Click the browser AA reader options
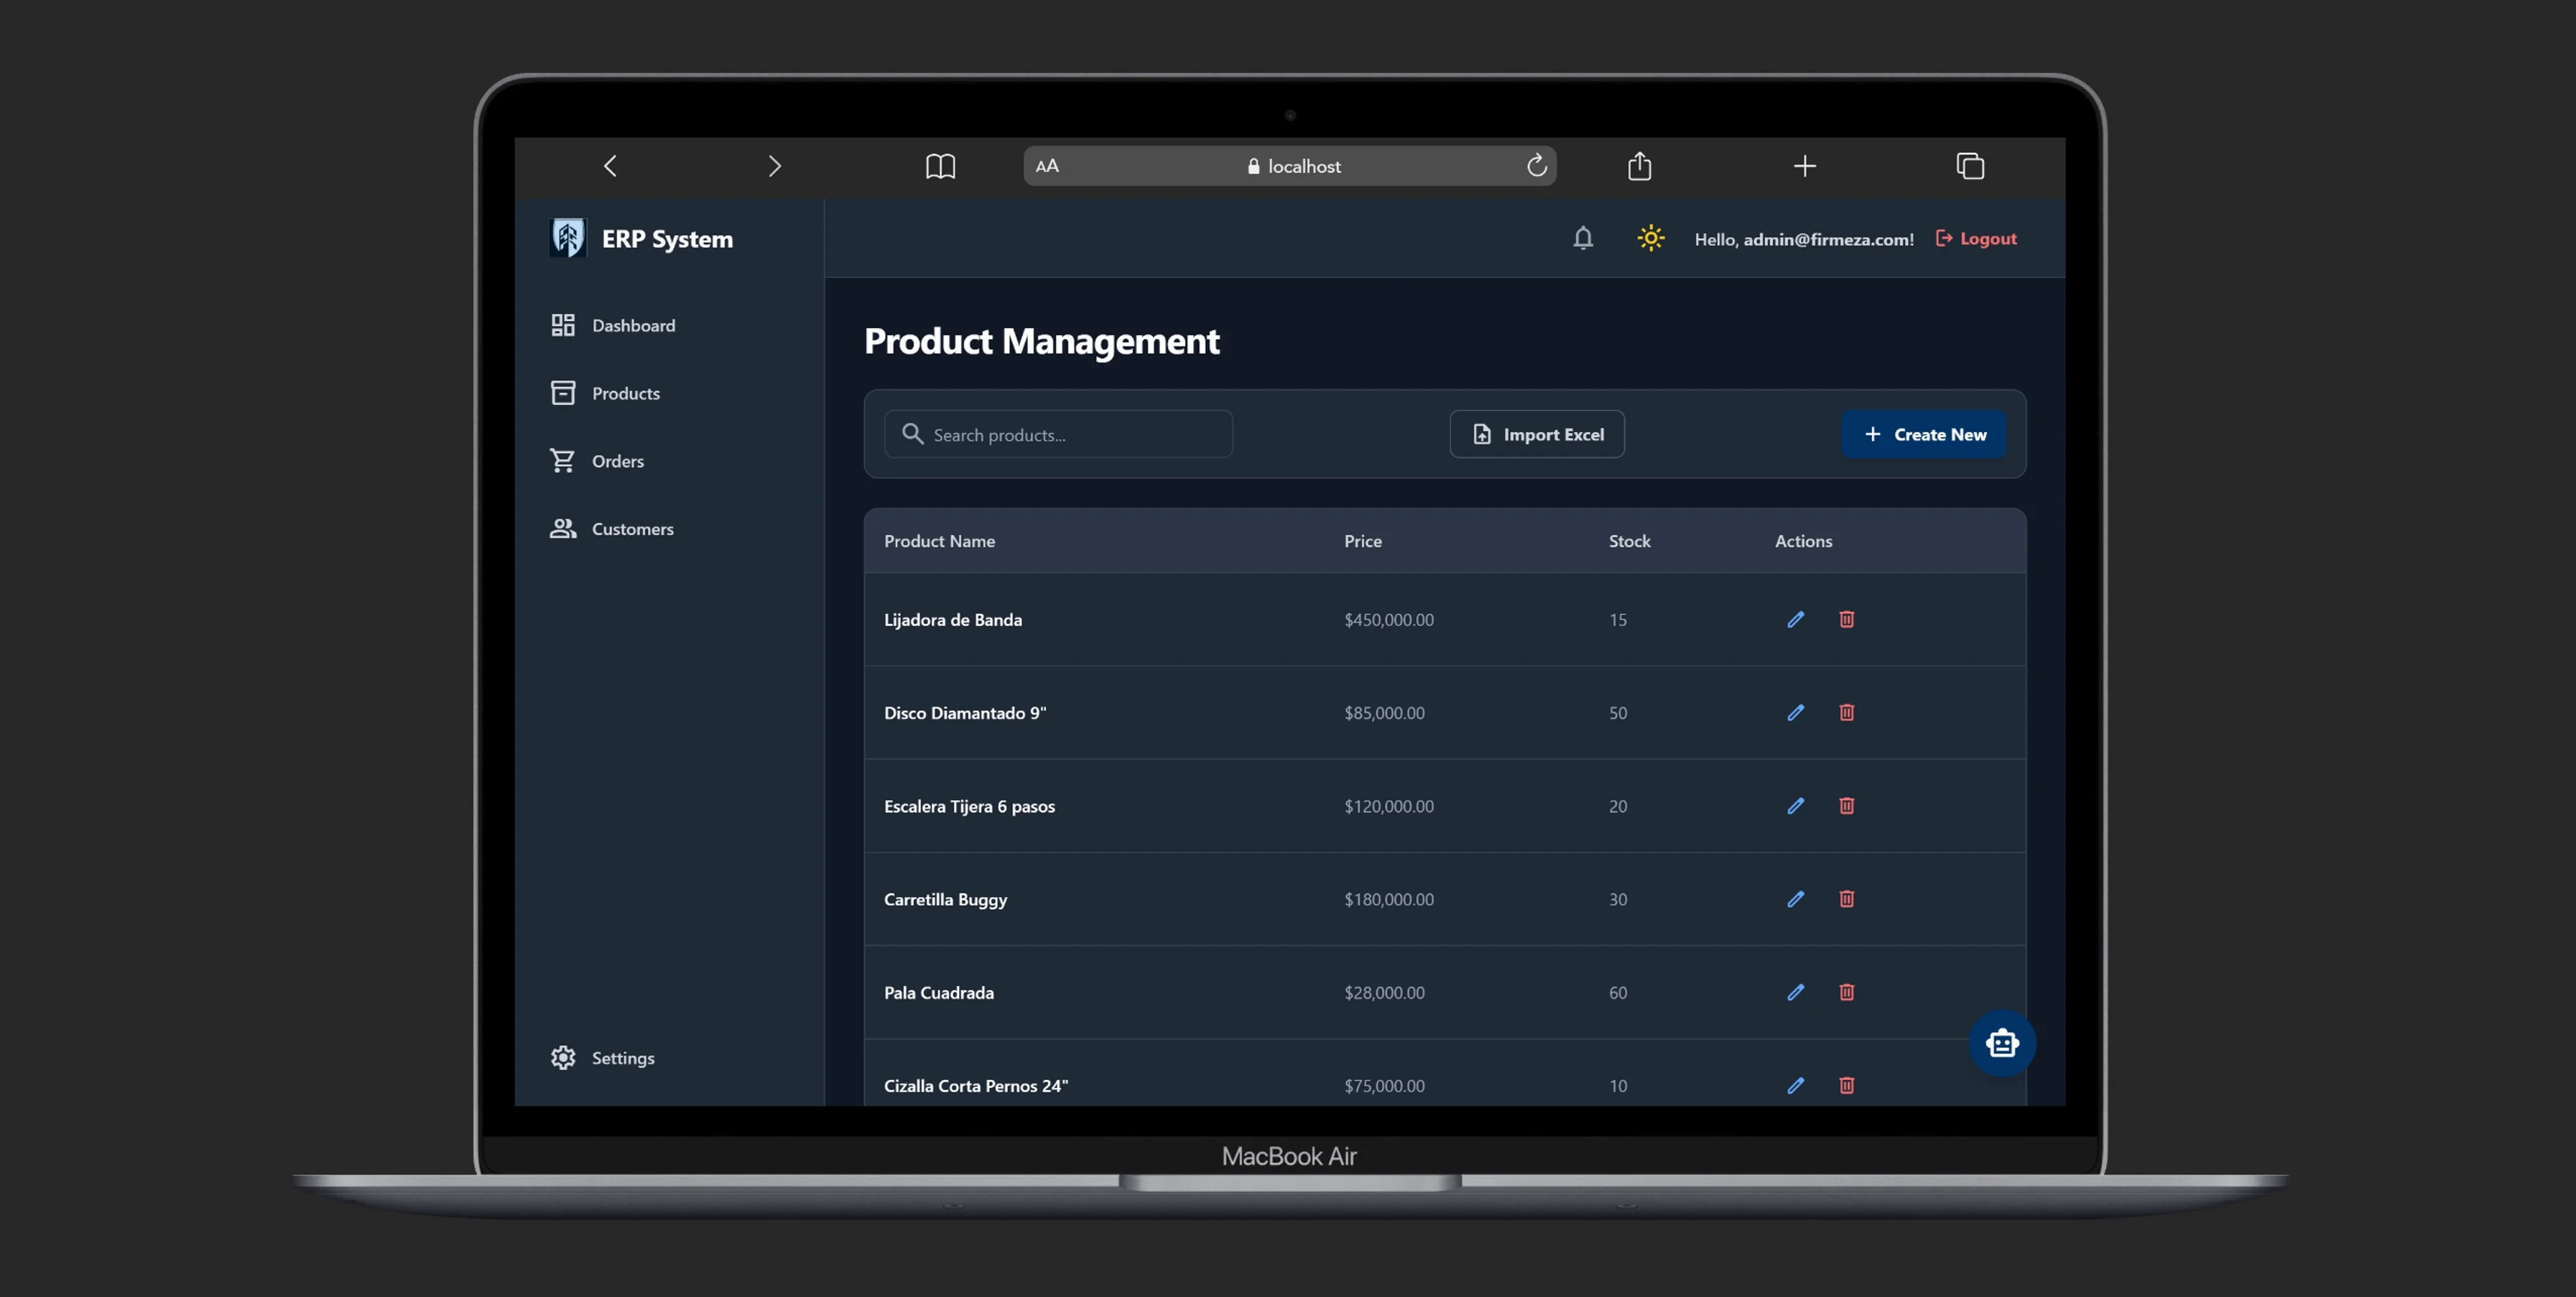This screenshot has width=2576, height=1297. click(1047, 166)
